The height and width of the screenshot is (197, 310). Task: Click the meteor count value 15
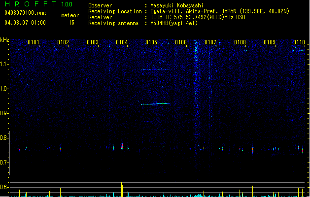(71, 23)
